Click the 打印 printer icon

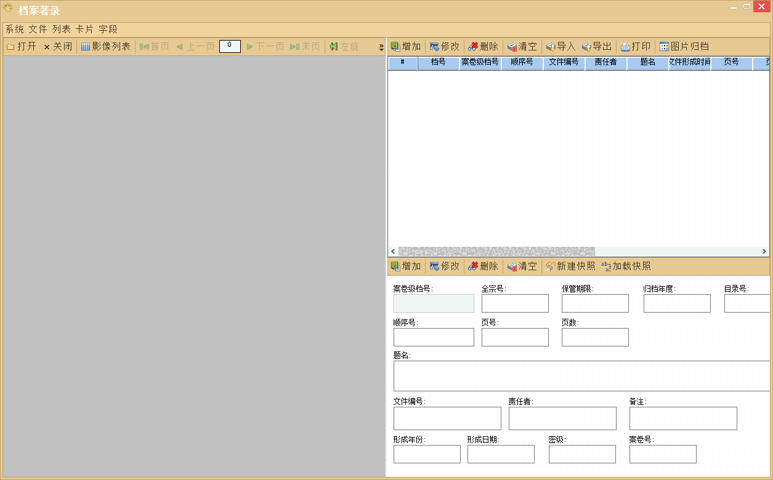point(625,47)
